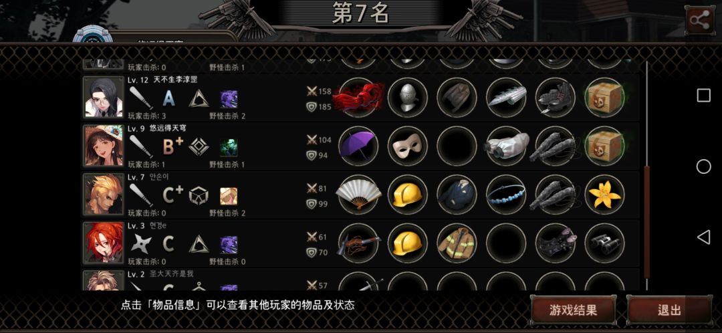Tap the firefighter jacket item
This screenshot has height=333, width=722.
pos(457,243)
